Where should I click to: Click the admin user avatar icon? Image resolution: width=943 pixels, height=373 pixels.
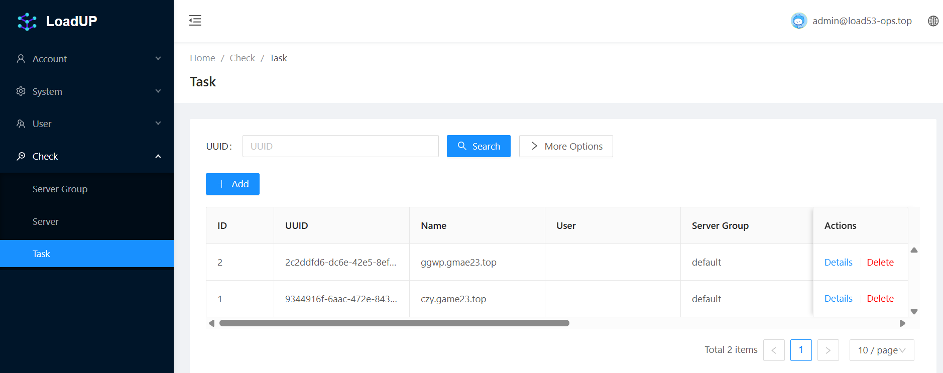[x=798, y=21]
